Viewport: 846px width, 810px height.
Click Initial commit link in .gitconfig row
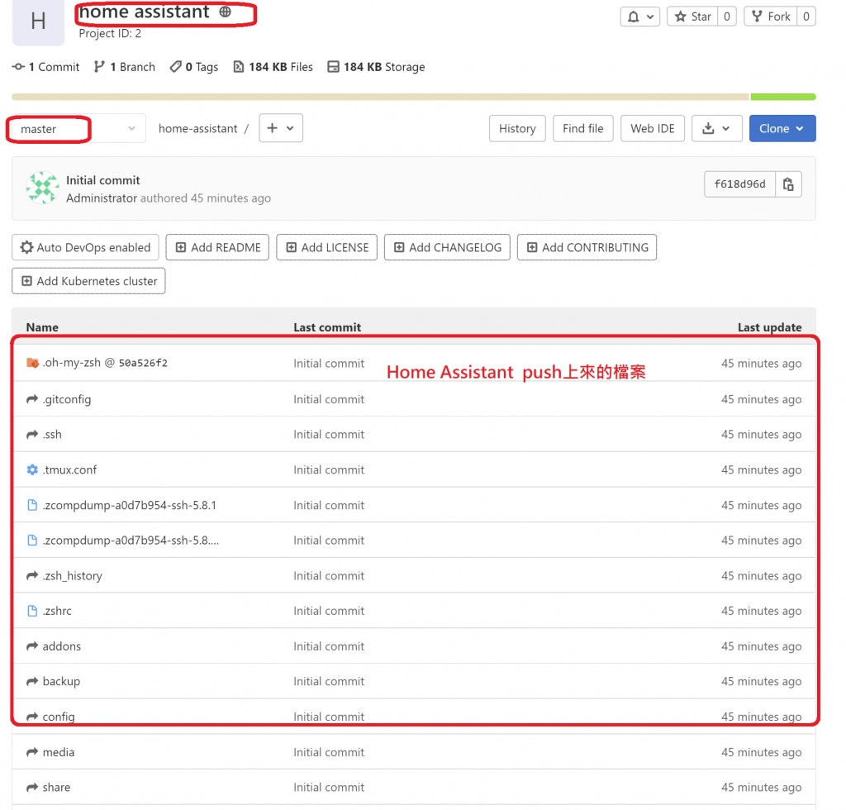329,399
